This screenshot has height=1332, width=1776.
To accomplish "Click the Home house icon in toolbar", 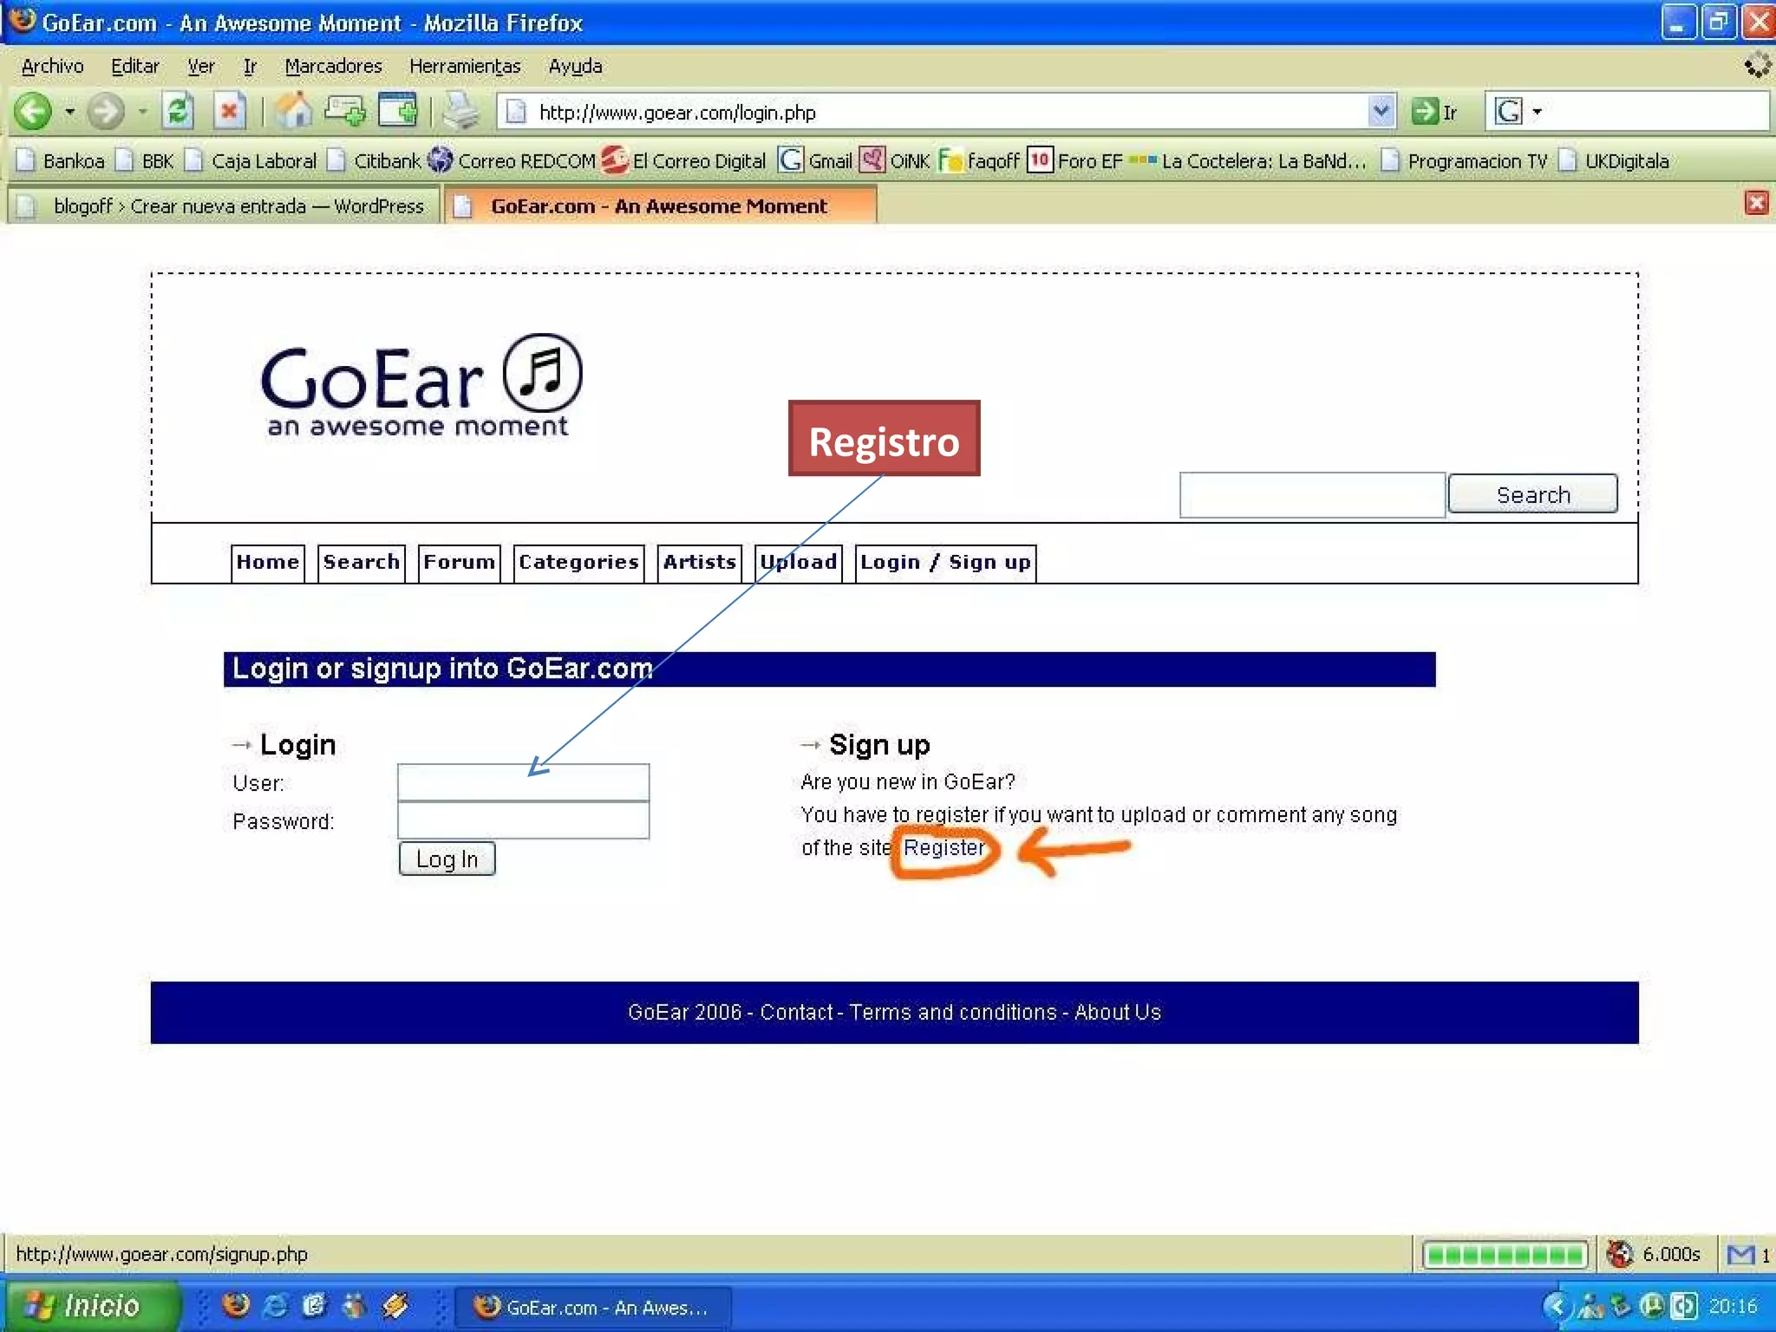I will tap(293, 112).
